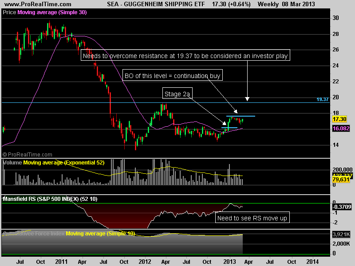Click the Mansfield RS (S&P 500 INDEX) label
This screenshot has width=355, height=266.
coord(50,199)
